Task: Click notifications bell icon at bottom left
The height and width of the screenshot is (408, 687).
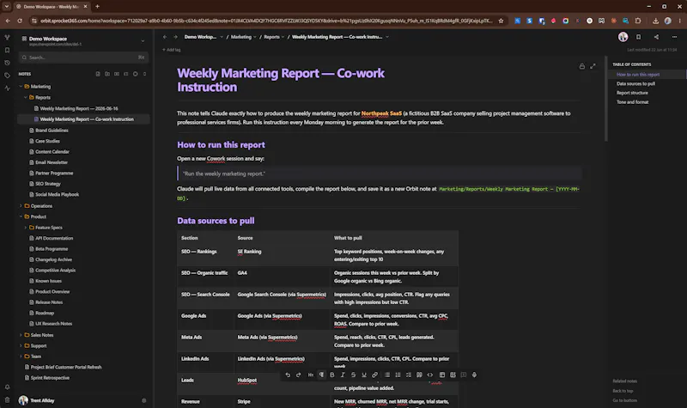Action: tap(7, 387)
